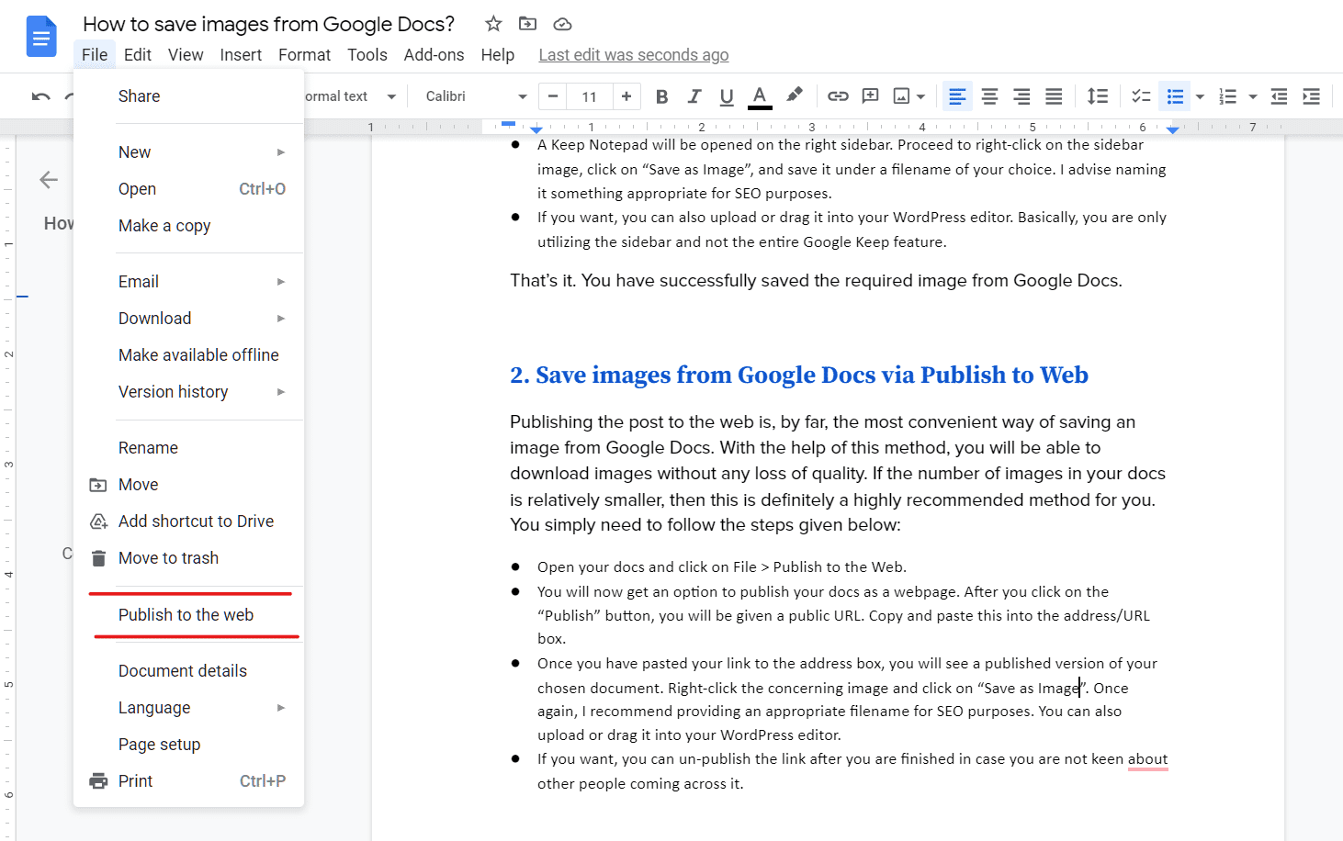Open the Insert link icon
1343x841 pixels.
coord(837,95)
